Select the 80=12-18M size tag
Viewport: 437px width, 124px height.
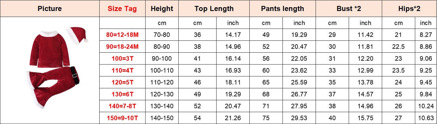(122, 35)
